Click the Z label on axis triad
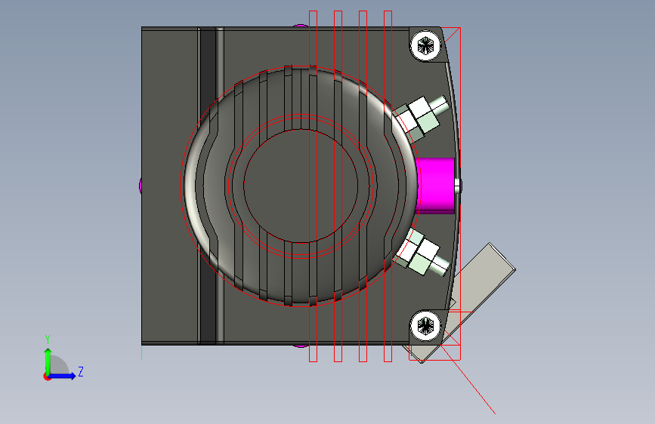Viewport: 655px width, 424px height. [x=81, y=371]
